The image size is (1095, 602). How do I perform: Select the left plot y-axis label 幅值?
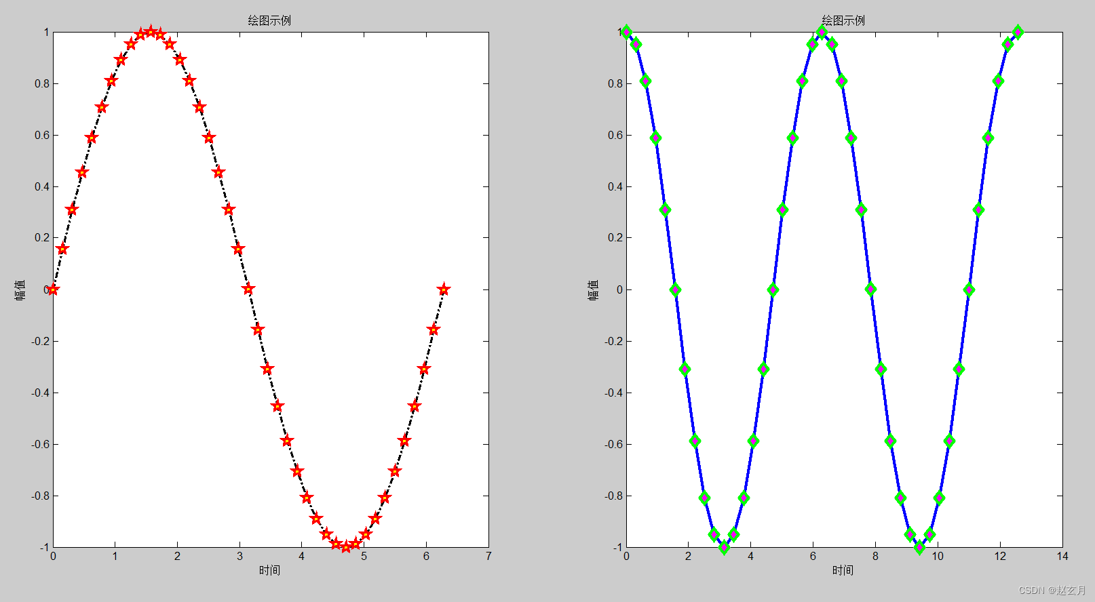click(x=20, y=289)
